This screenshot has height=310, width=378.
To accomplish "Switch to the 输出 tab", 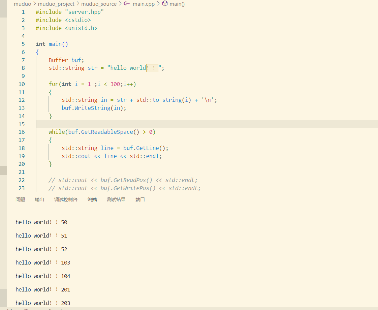I will 39,199.
